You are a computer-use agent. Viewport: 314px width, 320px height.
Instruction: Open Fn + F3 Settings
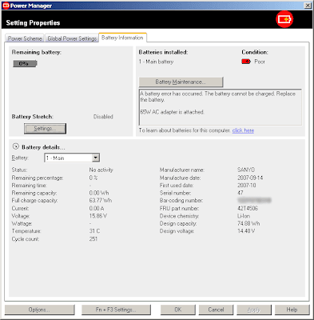coord(116,310)
